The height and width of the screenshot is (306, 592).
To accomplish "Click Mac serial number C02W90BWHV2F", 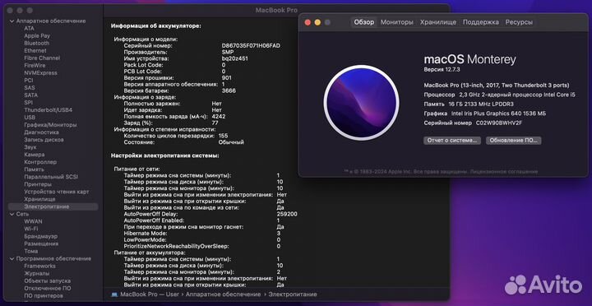I will coord(499,123).
